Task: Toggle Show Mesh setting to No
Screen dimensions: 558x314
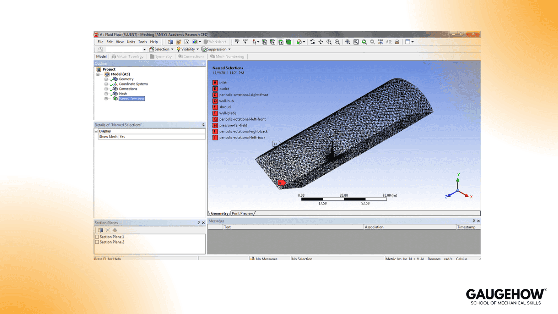Action: pyautogui.click(x=123, y=136)
